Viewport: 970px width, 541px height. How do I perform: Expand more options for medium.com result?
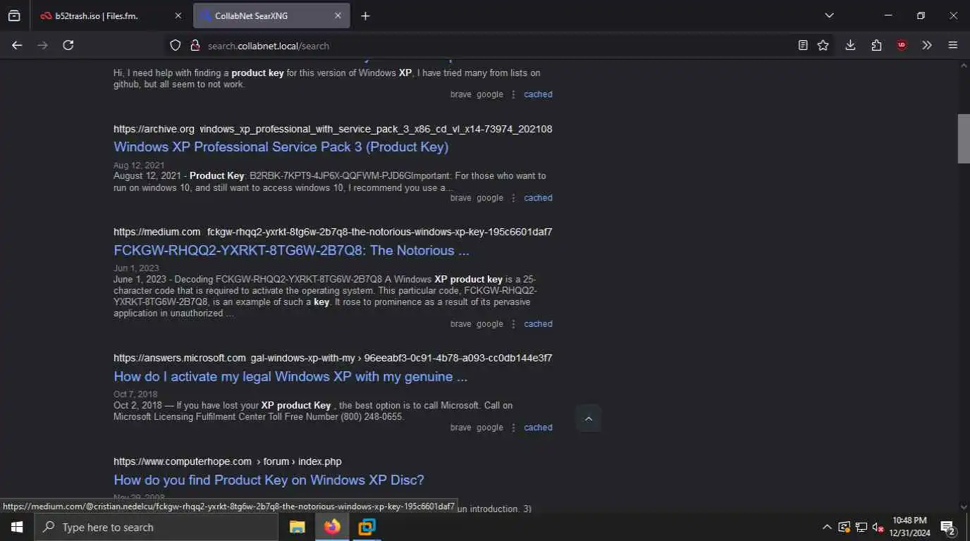(513, 324)
